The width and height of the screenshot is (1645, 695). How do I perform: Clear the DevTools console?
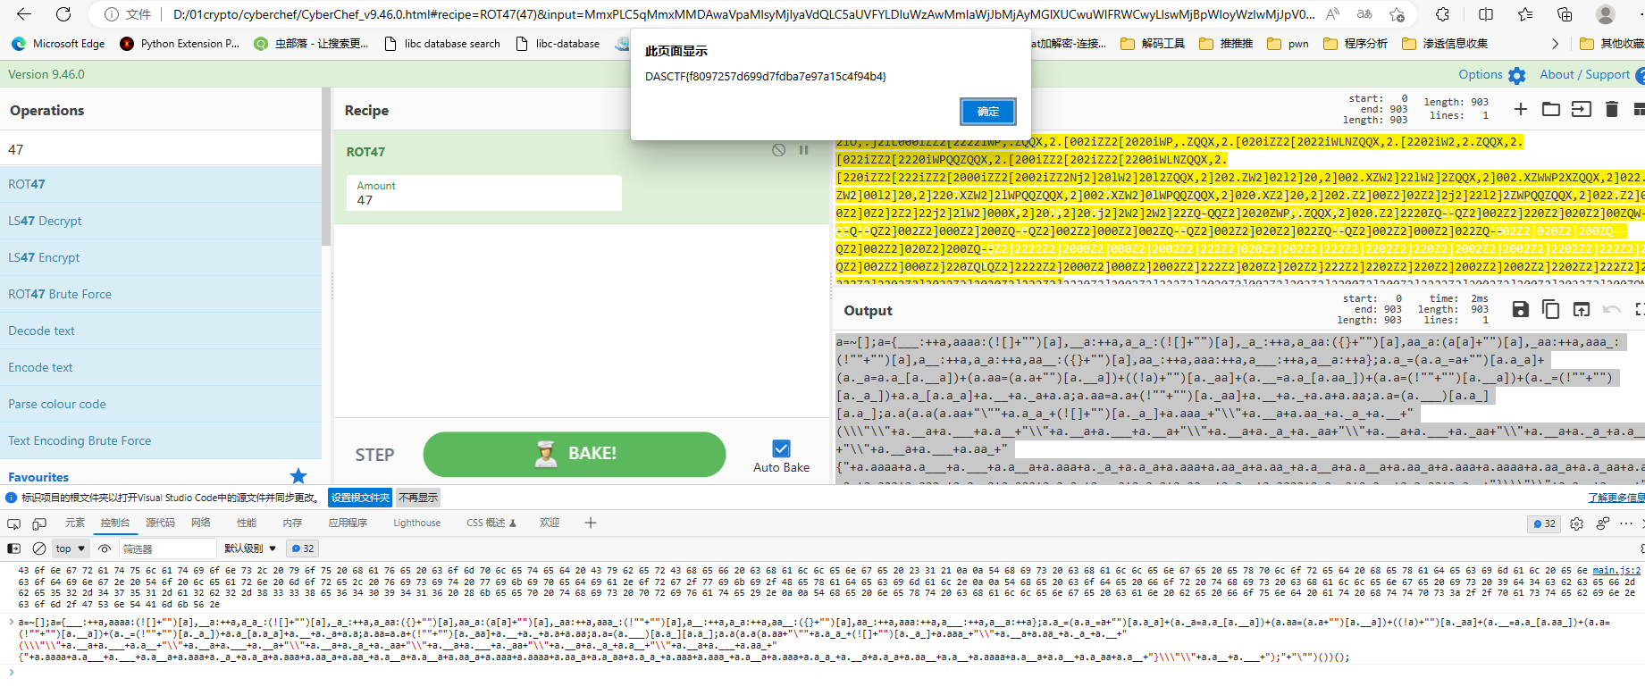coord(39,548)
